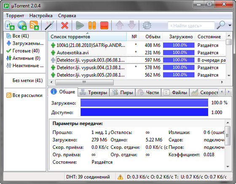This screenshot has width=236, height=184.
Task: Pause torrent with orange pause button
Action: pos(92,25)
